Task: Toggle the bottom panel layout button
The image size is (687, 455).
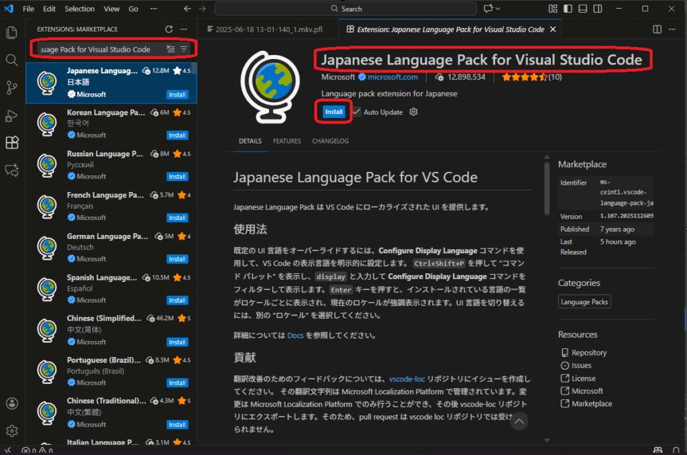Action: (x=581, y=9)
